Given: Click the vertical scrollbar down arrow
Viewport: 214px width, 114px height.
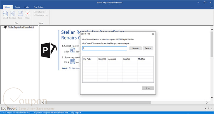Looking at the screenshot, I should pyautogui.click(x=212, y=97).
